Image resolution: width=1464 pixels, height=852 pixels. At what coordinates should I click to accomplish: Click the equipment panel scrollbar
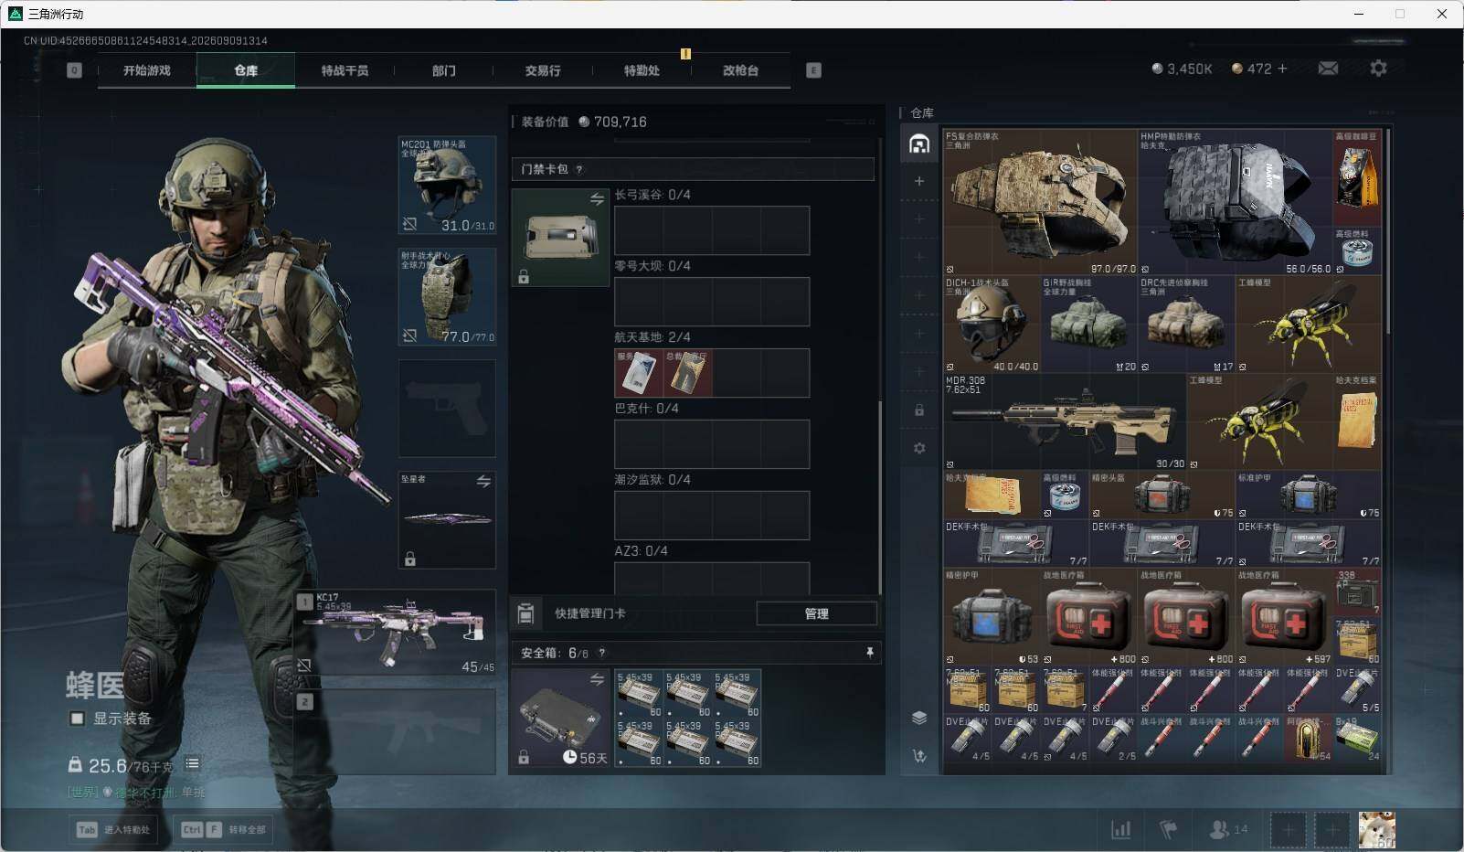point(880,497)
